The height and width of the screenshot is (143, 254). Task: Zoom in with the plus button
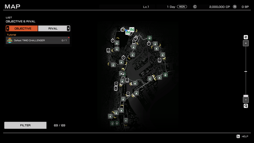[x=246, y=43]
